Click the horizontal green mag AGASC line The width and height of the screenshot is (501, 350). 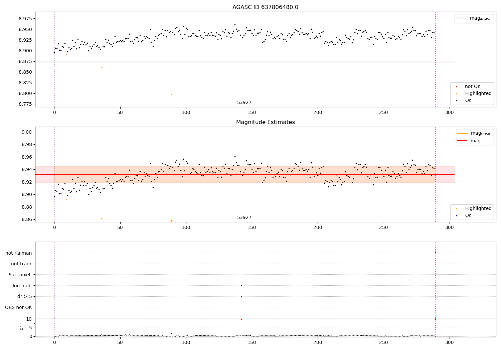(244, 62)
